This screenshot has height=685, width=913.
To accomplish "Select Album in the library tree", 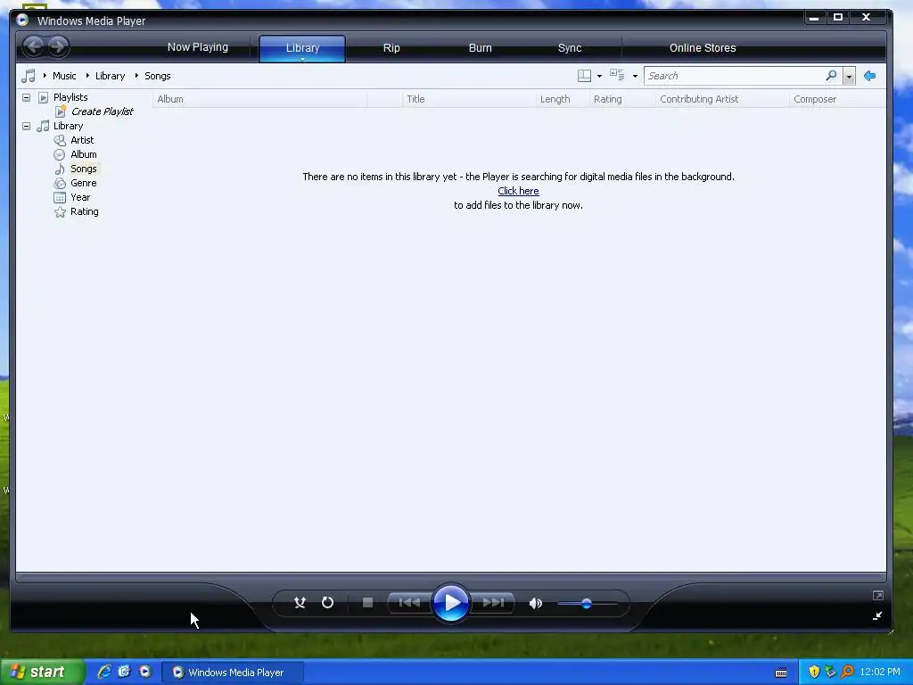I will click(84, 154).
